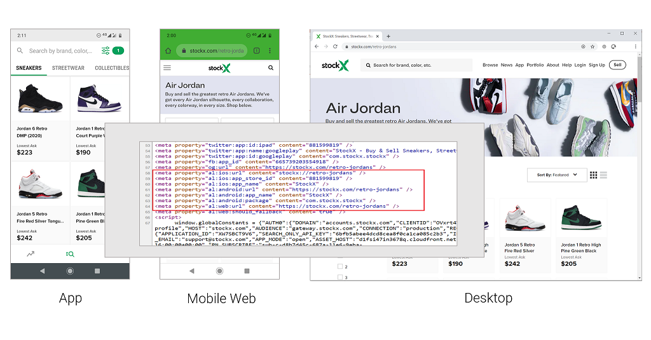Open Portfolio in the desktop navigation
This screenshot has width=651, height=340.
[535, 65]
